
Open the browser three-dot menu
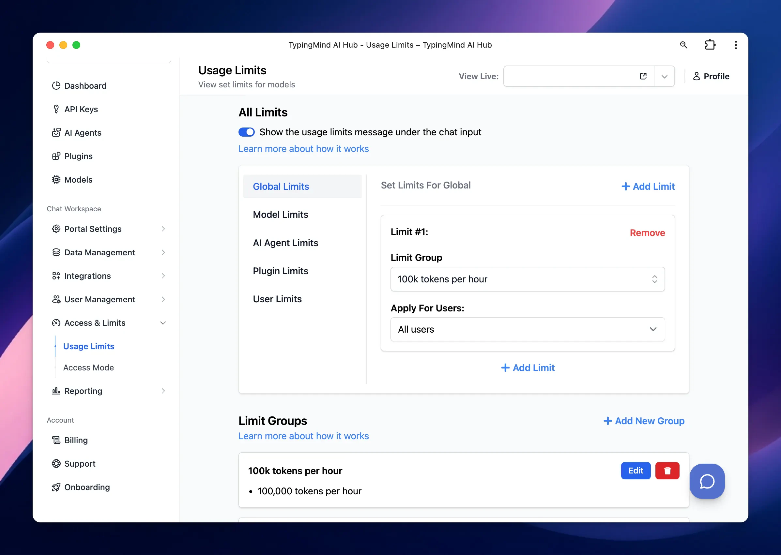pyautogui.click(x=736, y=45)
